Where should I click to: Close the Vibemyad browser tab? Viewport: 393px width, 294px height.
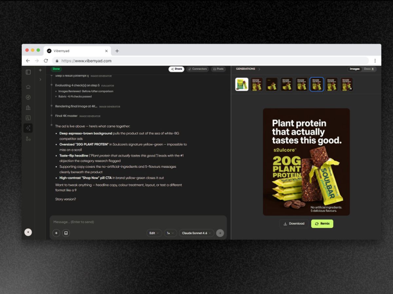pos(106,51)
